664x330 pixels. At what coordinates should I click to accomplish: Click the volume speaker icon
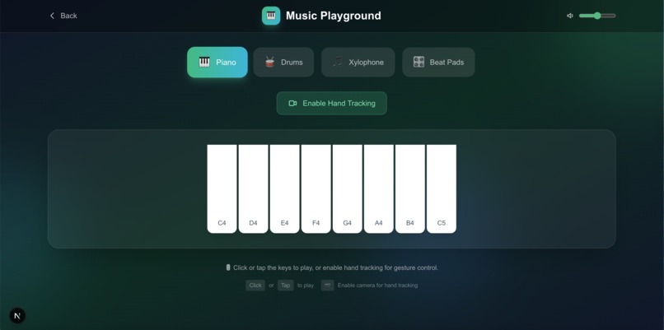pyautogui.click(x=570, y=16)
